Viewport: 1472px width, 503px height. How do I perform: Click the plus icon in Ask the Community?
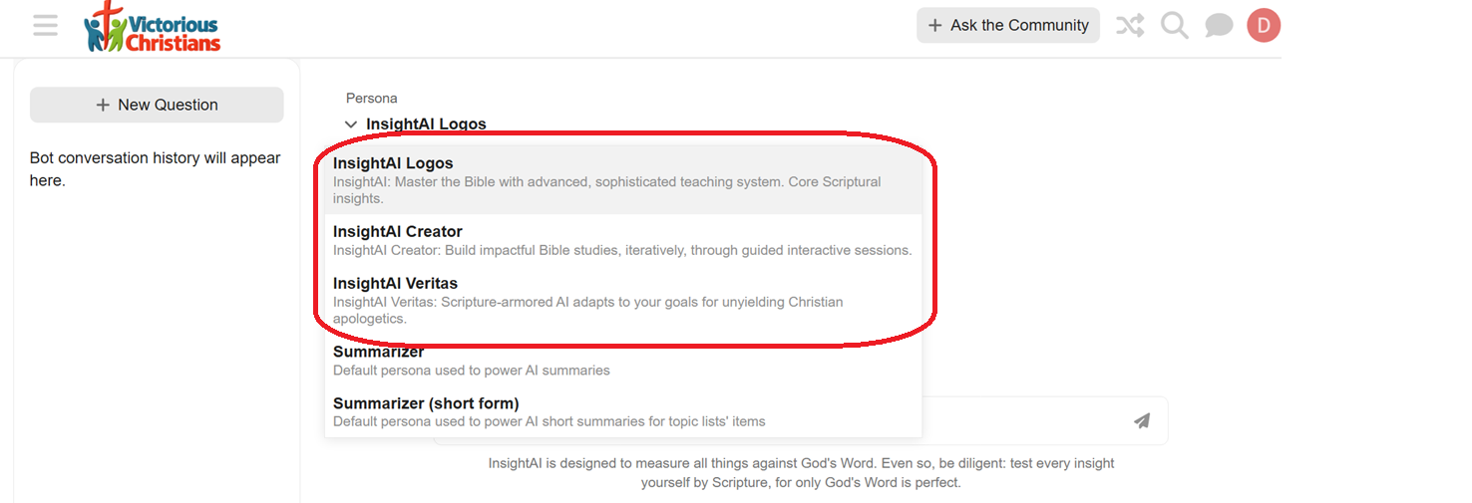(934, 26)
